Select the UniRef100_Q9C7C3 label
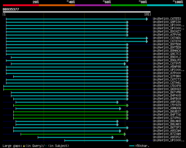 pyautogui.click(x=167, y=54)
